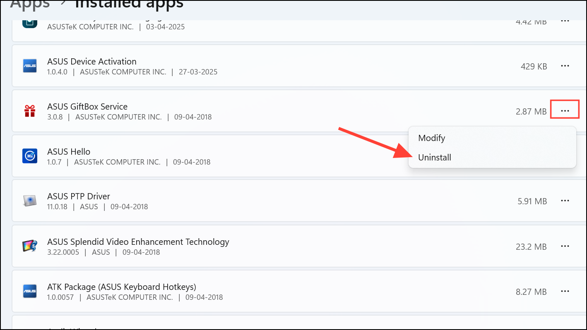Choose Modify from the context menu
Image resolution: width=587 pixels, height=330 pixels.
coord(492,138)
